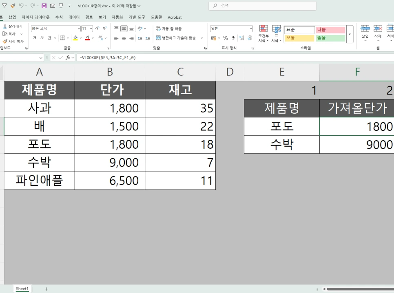Apply yellow fill color with paint bucket

click(x=75, y=37)
